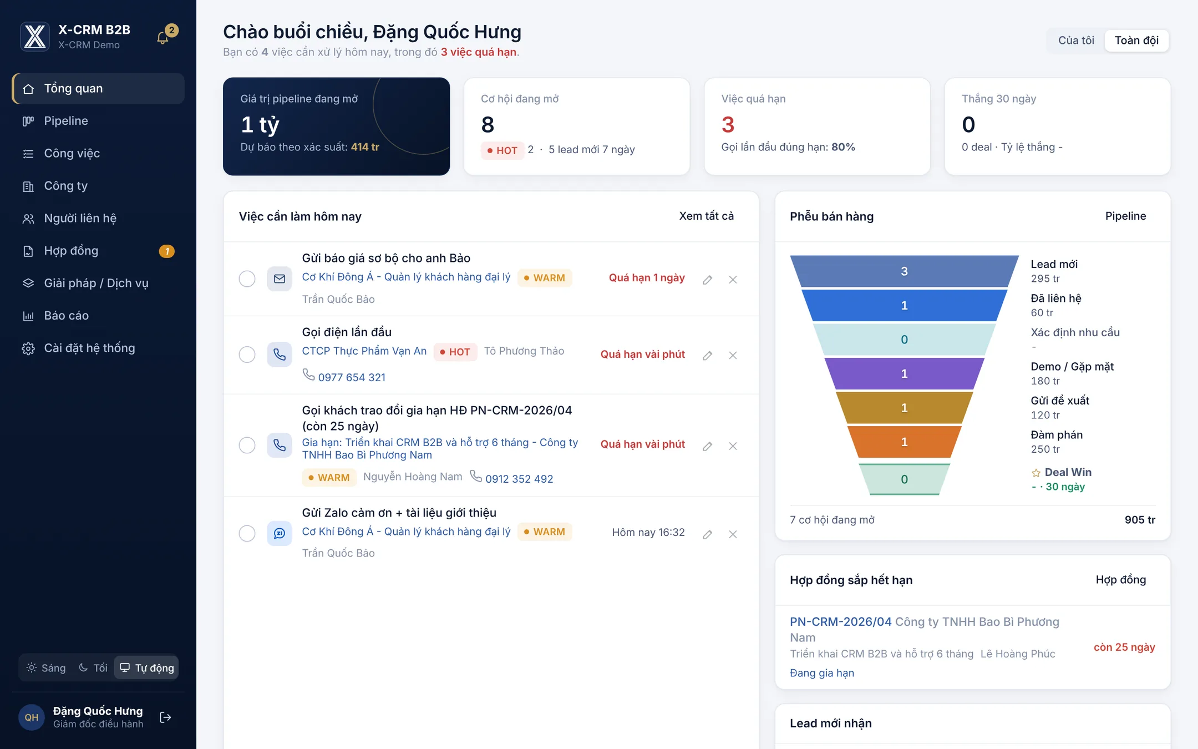Click the Hợp đồng link in expiring contracts
This screenshot has height=749, width=1198.
(x=1120, y=580)
